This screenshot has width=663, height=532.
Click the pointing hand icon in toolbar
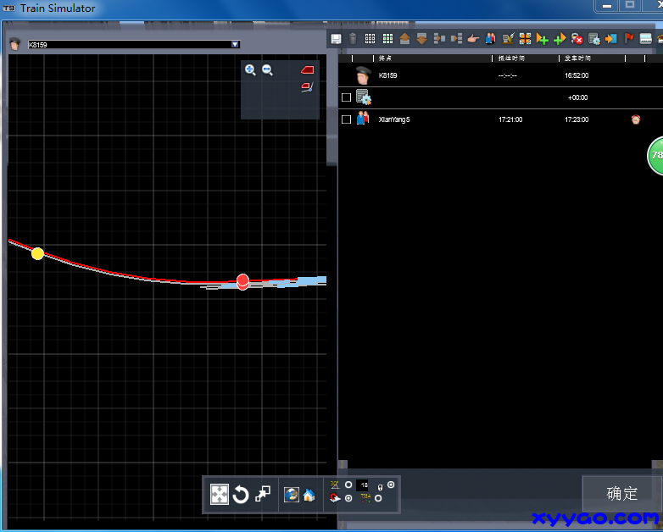click(473, 39)
